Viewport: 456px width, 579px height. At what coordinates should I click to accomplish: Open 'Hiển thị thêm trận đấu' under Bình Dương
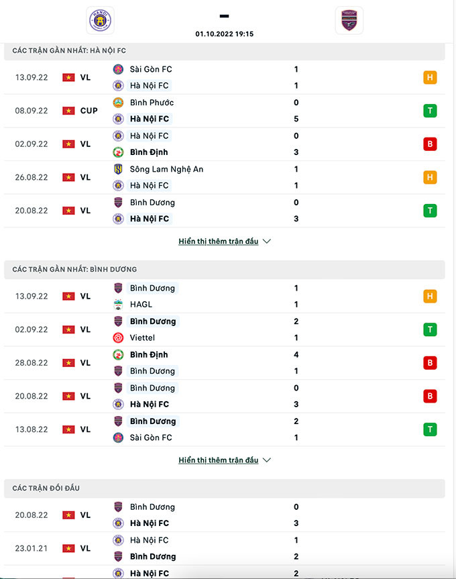[218, 460]
